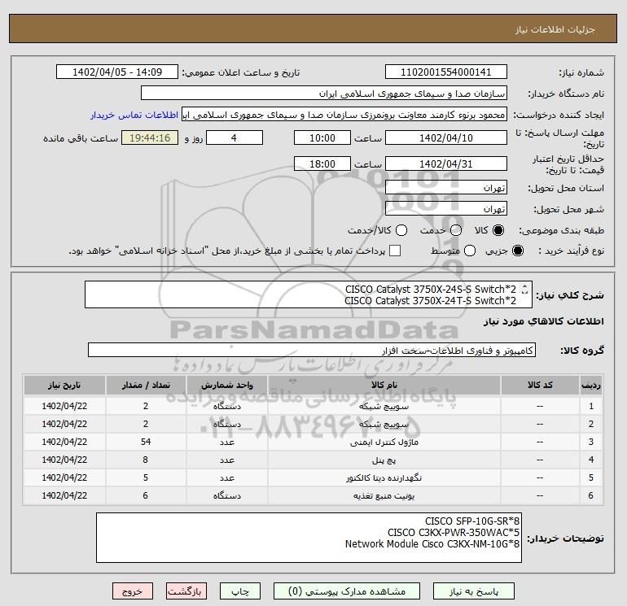
Task: Click the delivery province field تهران
Action: tap(446, 187)
